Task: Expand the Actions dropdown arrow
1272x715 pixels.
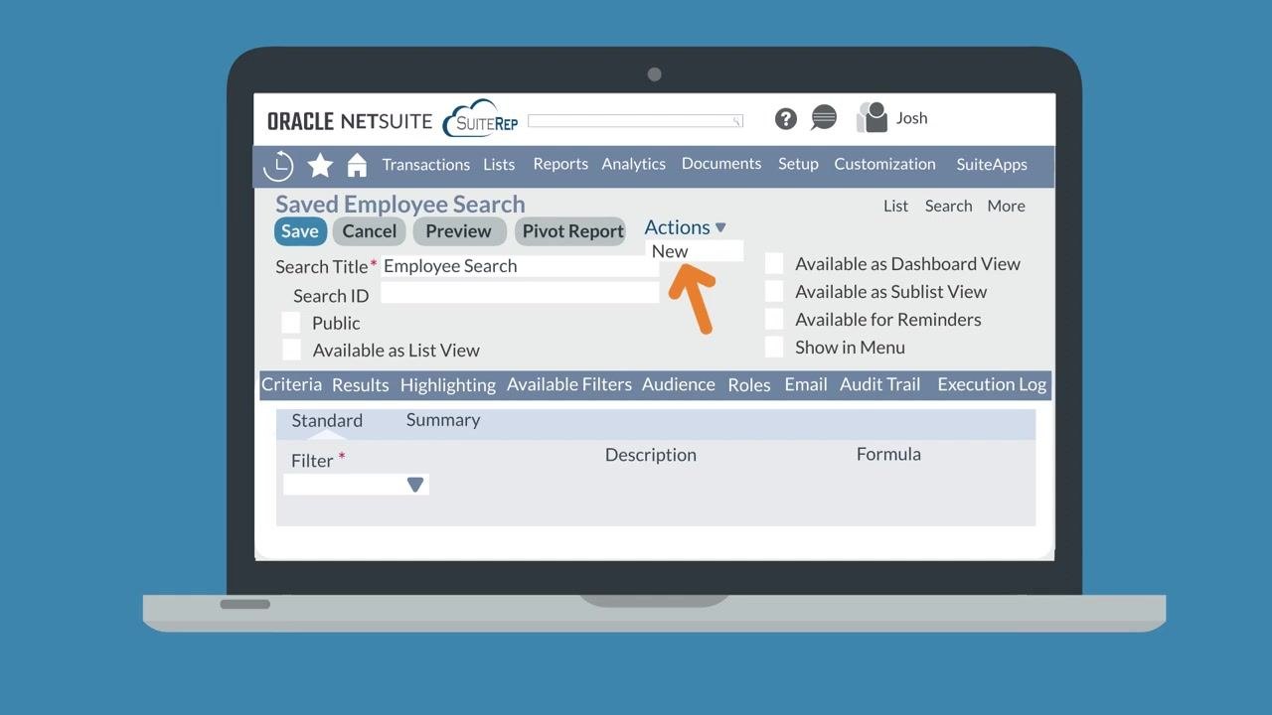Action: (x=720, y=227)
